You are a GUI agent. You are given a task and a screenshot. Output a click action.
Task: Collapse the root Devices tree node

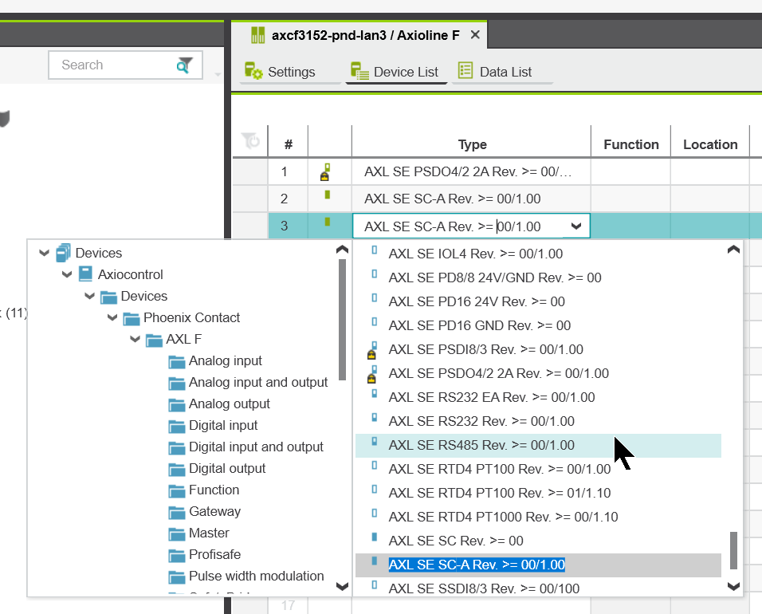(44, 253)
